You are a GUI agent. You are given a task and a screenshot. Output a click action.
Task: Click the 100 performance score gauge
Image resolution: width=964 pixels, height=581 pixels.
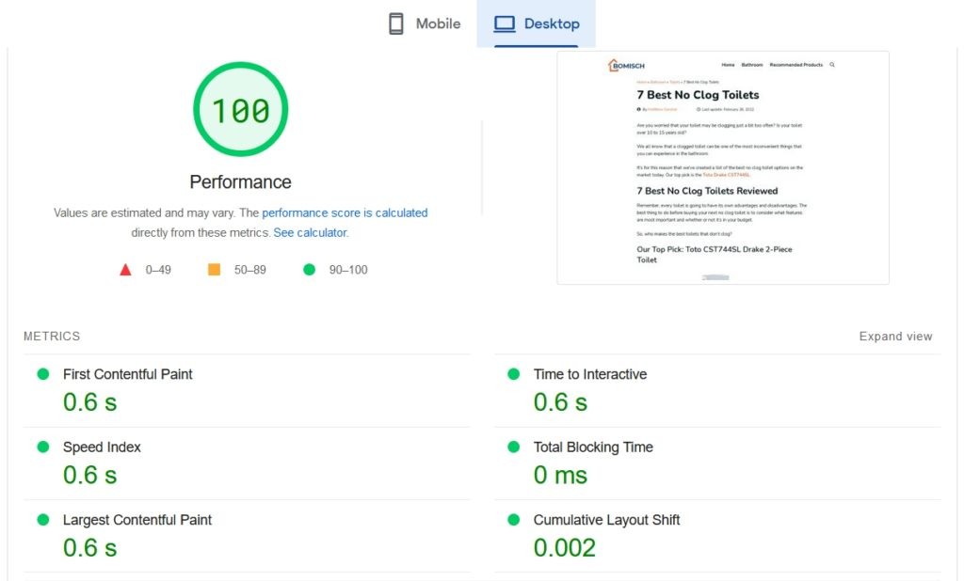tap(240, 111)
